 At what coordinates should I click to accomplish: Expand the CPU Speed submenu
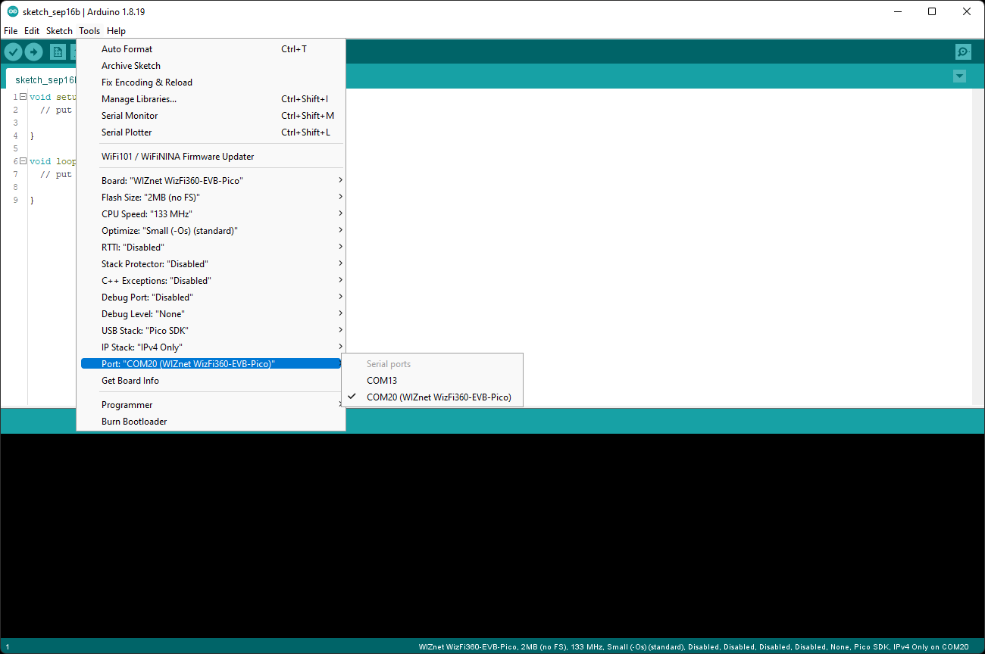click(x=211, y=214)
